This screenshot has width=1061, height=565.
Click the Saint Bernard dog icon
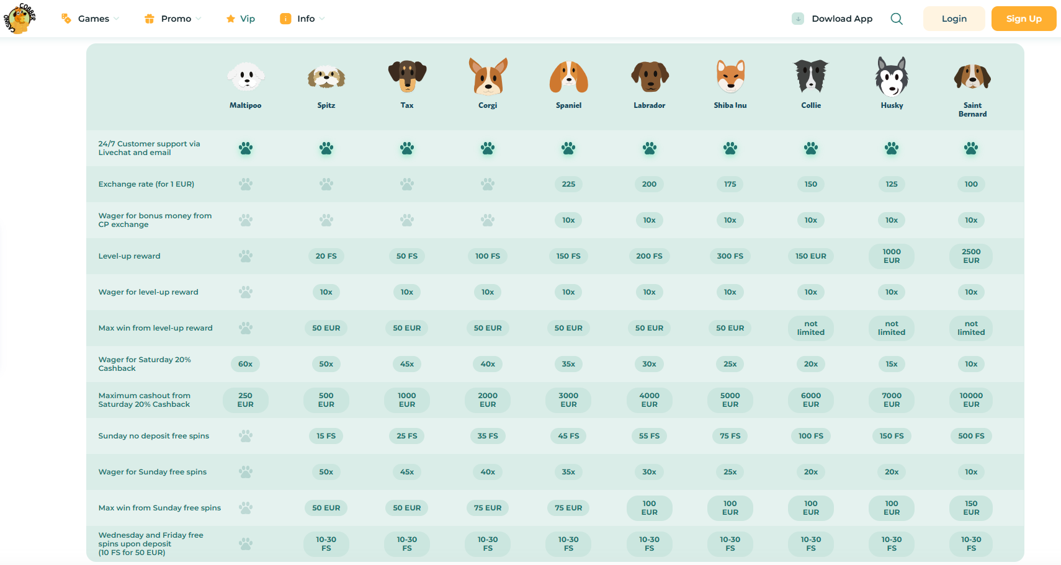pos(972,77)
